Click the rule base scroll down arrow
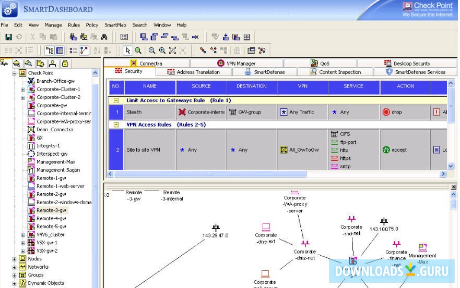 point(451,166)
